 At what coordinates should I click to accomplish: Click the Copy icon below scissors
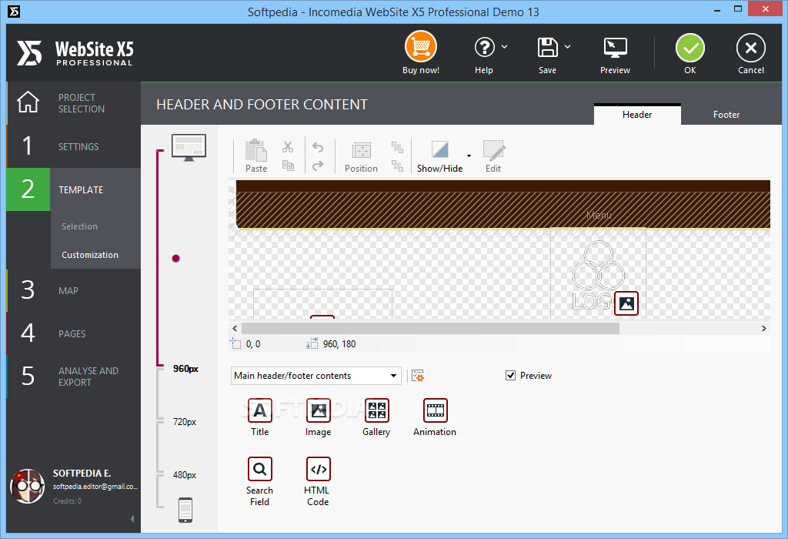(x=288, y=166)
